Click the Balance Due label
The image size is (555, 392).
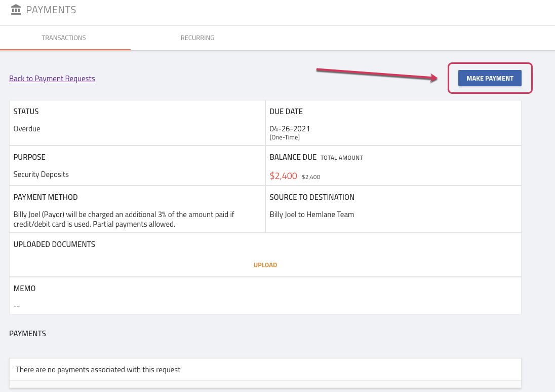(x=293, y=157)
